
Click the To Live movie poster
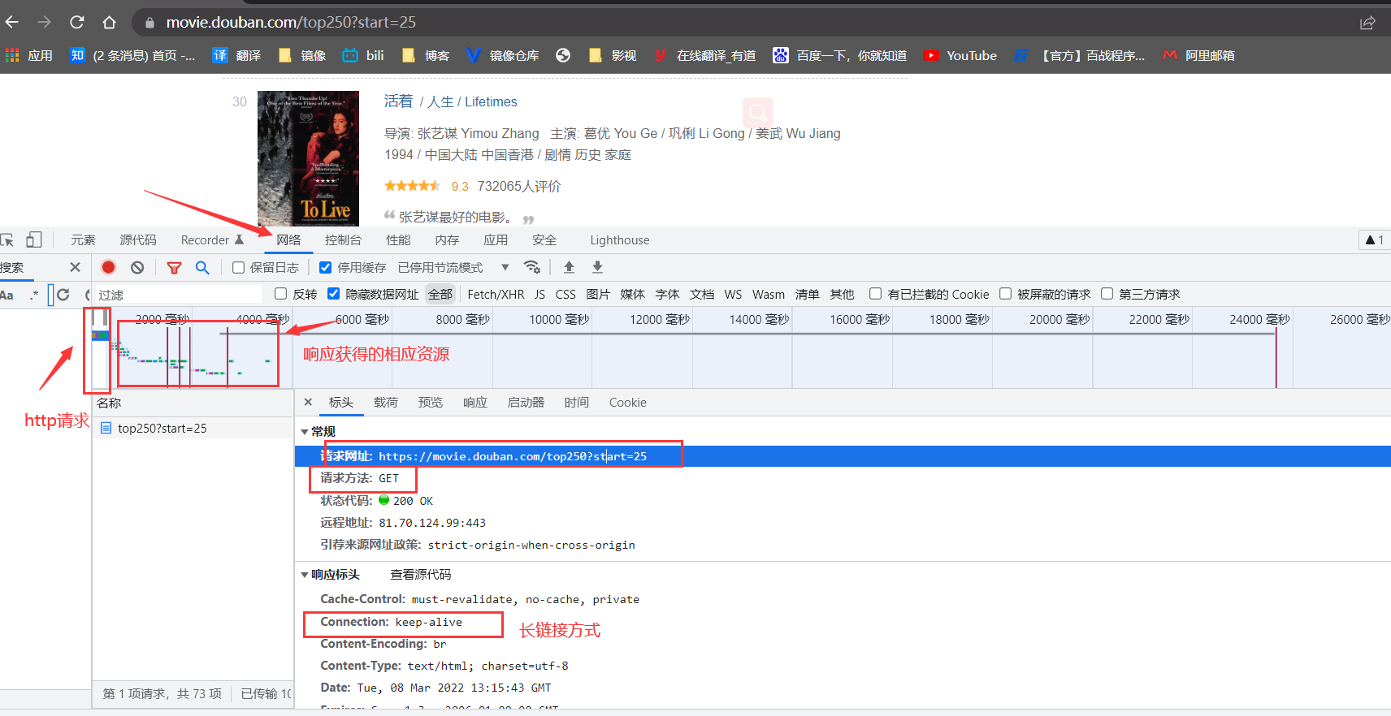[x=308, y=158]
